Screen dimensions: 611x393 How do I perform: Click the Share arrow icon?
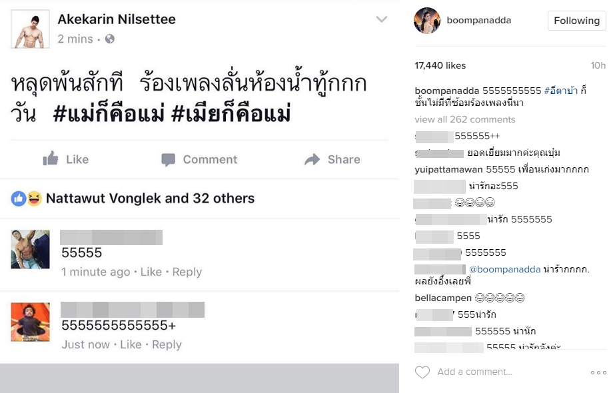[312, 159]
